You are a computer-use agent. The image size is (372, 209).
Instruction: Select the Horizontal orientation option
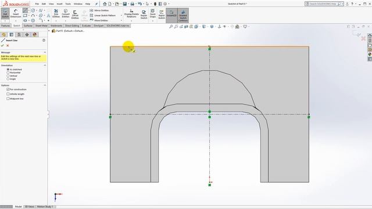[x=8, y=73]
